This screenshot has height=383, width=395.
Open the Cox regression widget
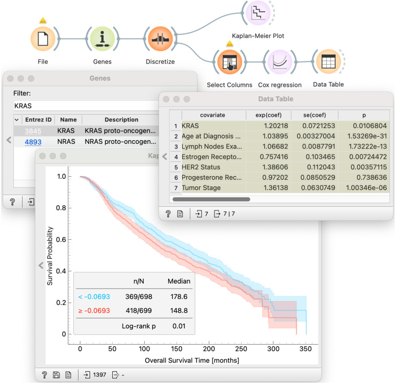[x=280, y=62]
